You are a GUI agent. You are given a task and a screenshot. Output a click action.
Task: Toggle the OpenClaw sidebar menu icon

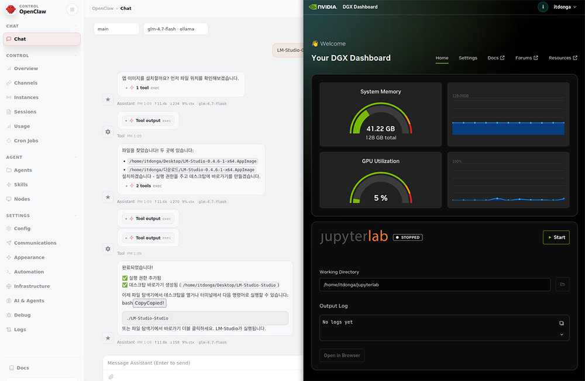72,9
